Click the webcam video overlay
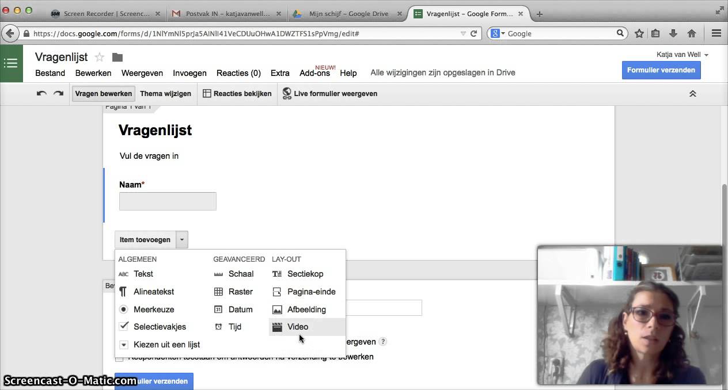 coord(630,315)
